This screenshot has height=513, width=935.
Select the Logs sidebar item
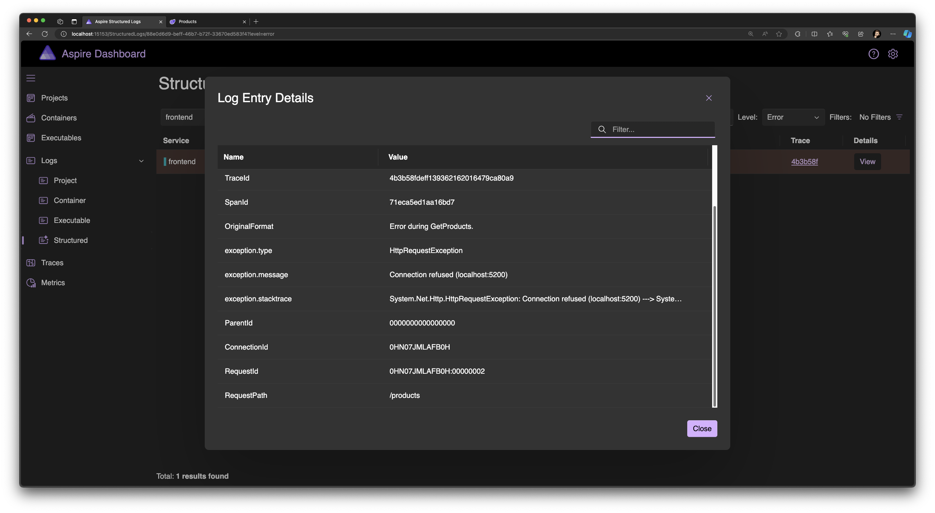pyautogui.click(x=49, y=161)
